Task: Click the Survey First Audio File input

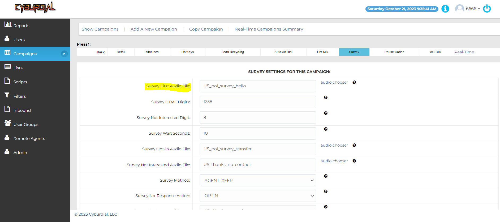Action: [x=258, y=86]
